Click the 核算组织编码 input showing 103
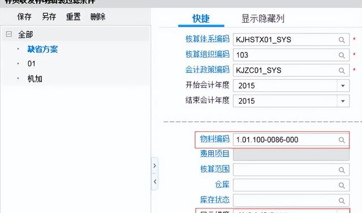Screen dimensions: 362x213 (x=291, y=55)
